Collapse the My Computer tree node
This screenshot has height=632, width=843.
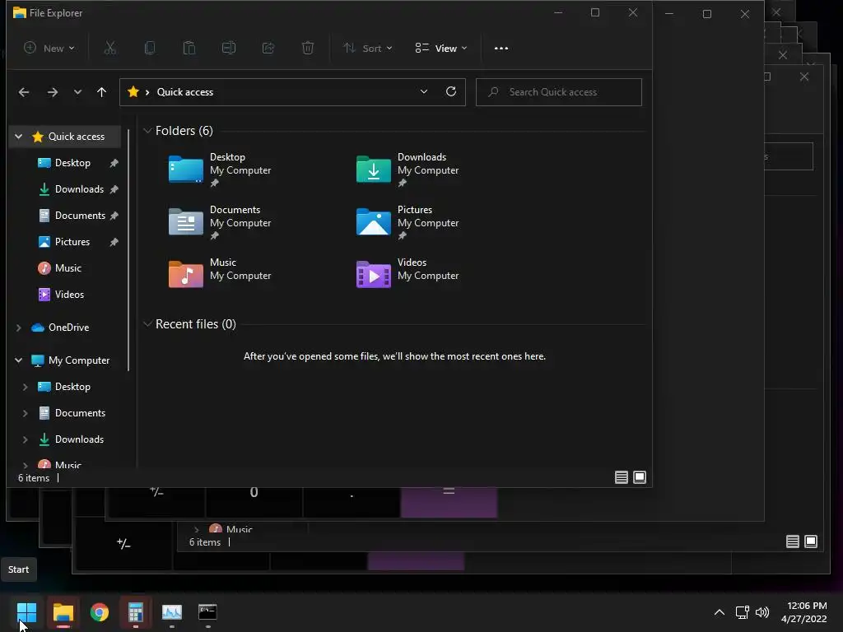19,360
